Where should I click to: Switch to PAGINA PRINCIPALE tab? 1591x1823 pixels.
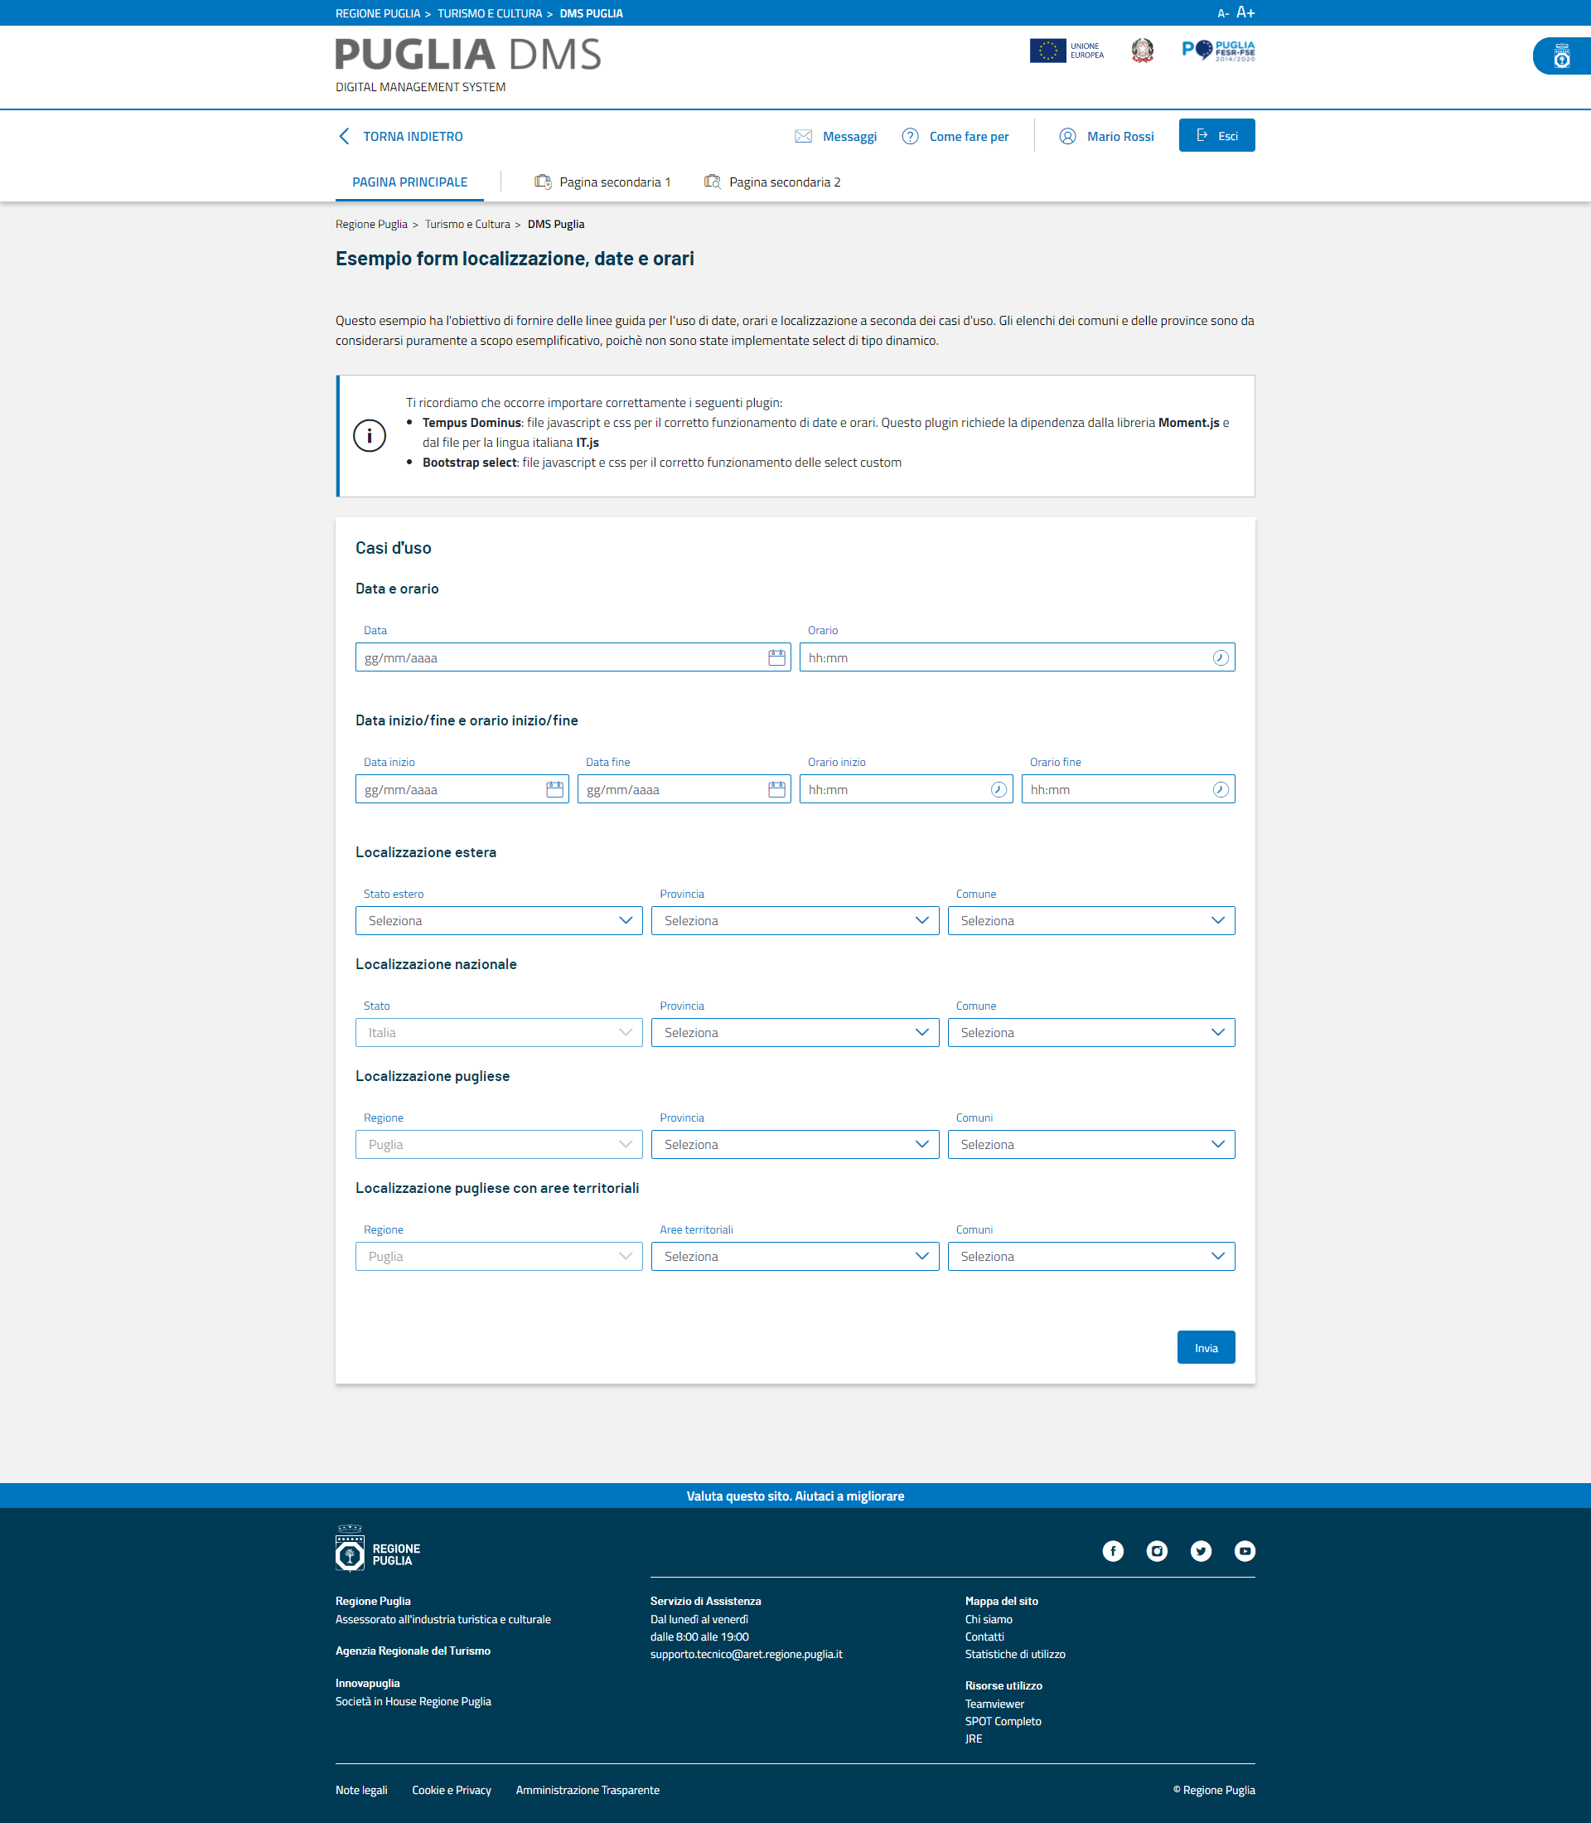click(x=409, y=182)
